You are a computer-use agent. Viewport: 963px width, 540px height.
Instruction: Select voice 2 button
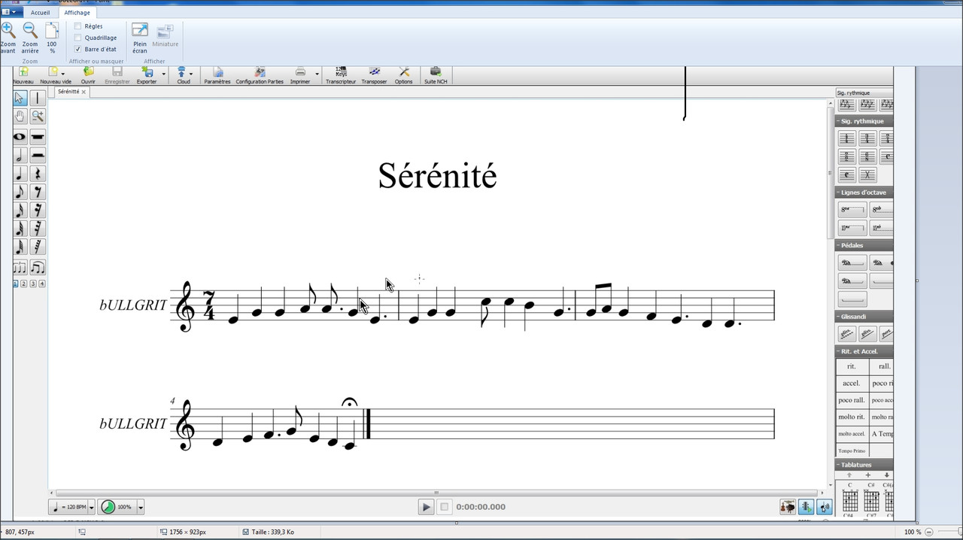[24, 284]
